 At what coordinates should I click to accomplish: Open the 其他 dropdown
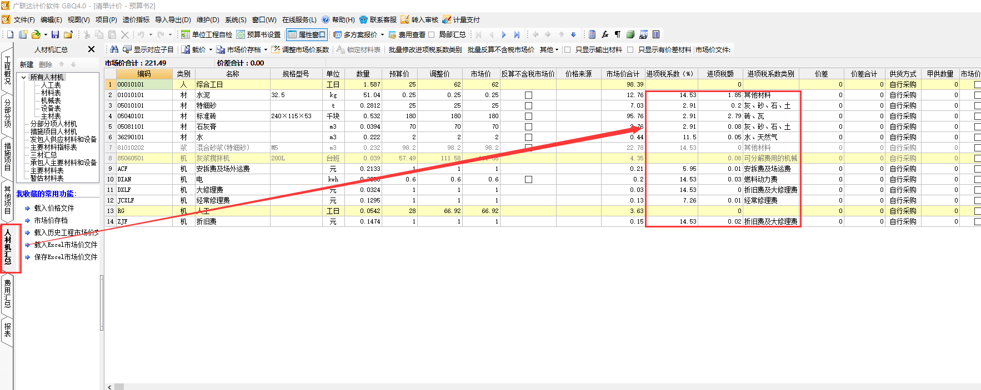pyautogui.click(x=549, y=49)
